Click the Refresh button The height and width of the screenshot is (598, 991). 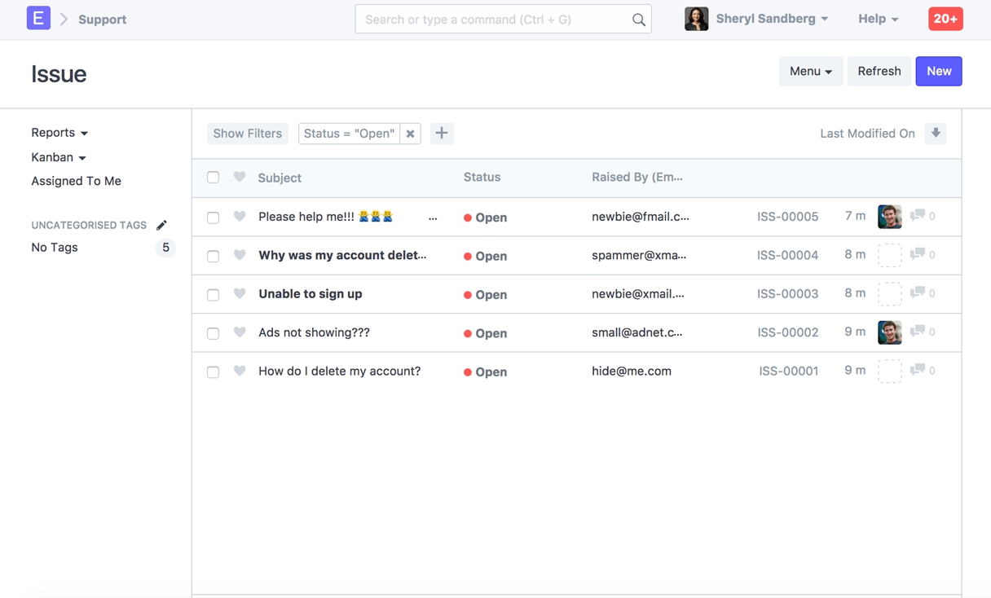click(879, 72)
